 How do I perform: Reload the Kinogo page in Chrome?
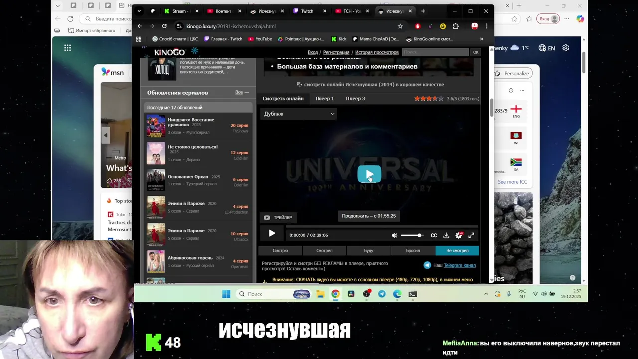164,26
